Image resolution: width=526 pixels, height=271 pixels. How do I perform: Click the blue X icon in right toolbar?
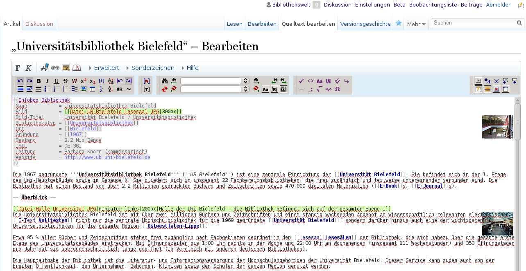pos(497,81)
